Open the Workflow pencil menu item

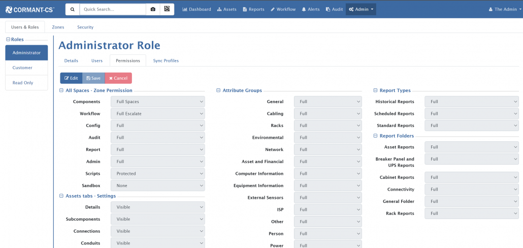pyautogui.click(x=283, y=9)
